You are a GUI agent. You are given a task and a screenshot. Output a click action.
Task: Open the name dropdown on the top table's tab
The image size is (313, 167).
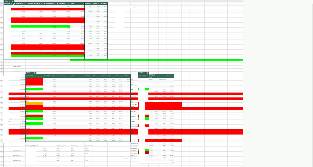point(9,1)
